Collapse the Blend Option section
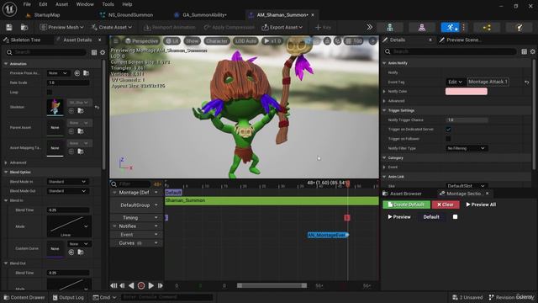This screenshot has height=303, width=538. [x=6, y=172]
